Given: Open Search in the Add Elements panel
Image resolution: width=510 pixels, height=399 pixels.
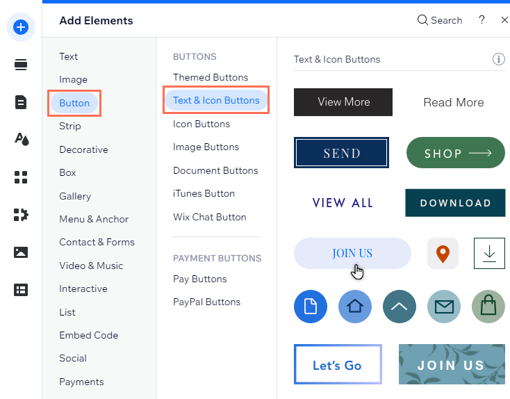Looking at the screenshot, I should click(439, 20).
